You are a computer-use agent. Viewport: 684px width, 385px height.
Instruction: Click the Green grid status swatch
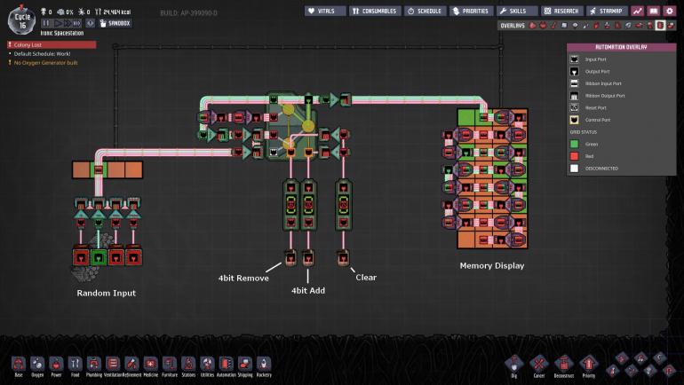pos(576,142)
